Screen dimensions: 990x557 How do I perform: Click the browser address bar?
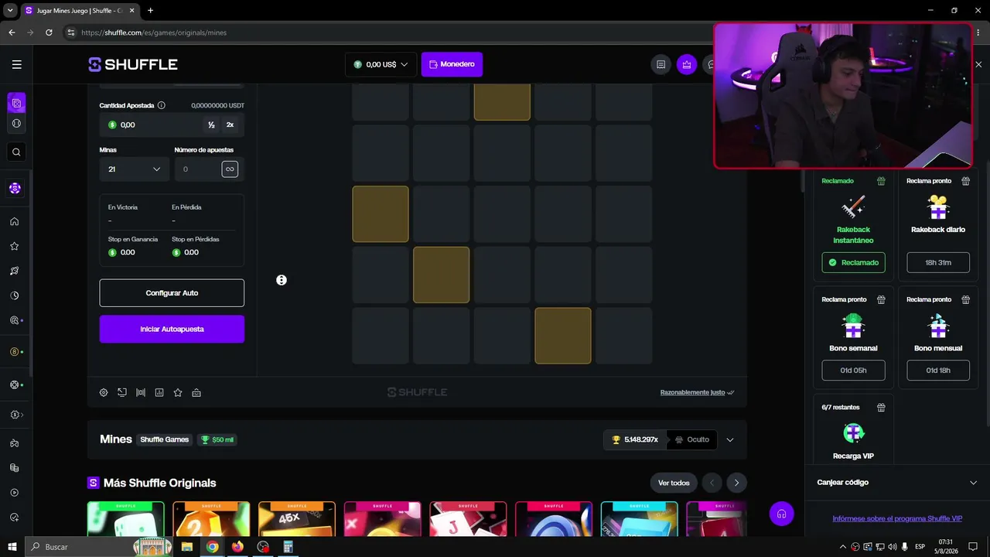pos(387,32)
